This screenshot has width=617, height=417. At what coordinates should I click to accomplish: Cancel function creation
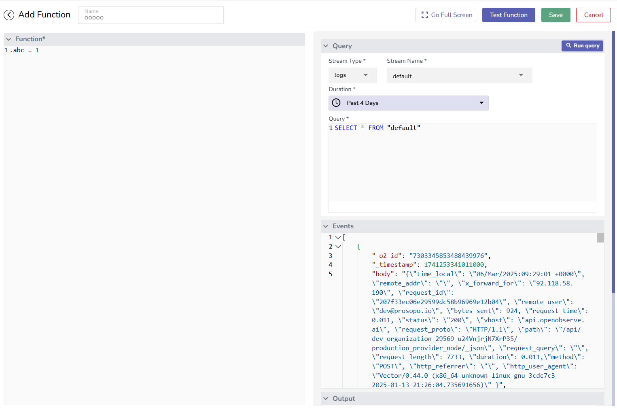pyautogui.click(x=593, y=15)
